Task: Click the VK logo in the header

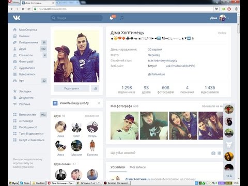Action: click(17, 18)
